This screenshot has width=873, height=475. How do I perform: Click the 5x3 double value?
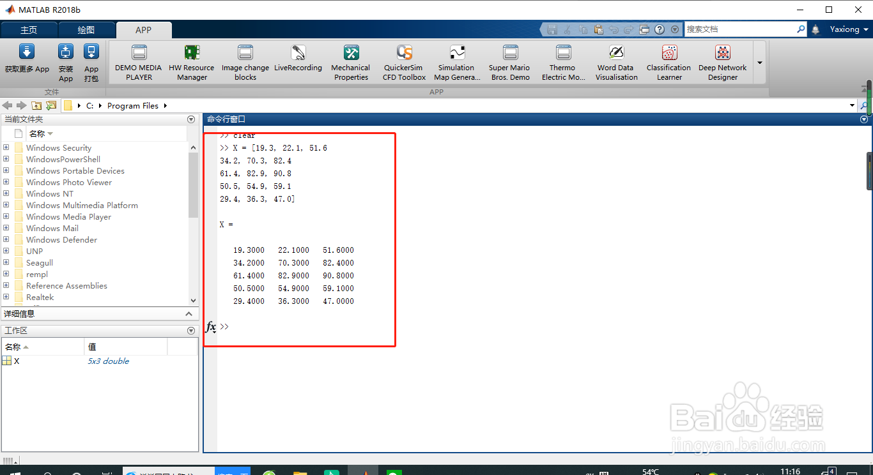click(x=108, y=361)
